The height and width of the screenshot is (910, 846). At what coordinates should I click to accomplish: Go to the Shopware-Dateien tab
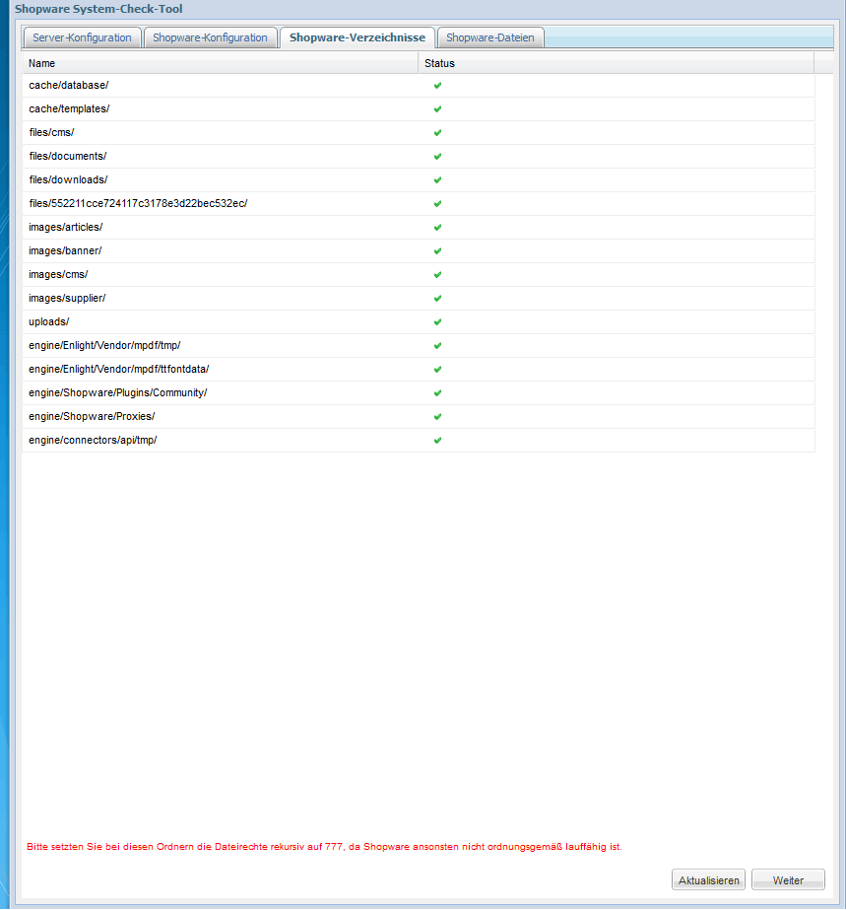(490, 37)
